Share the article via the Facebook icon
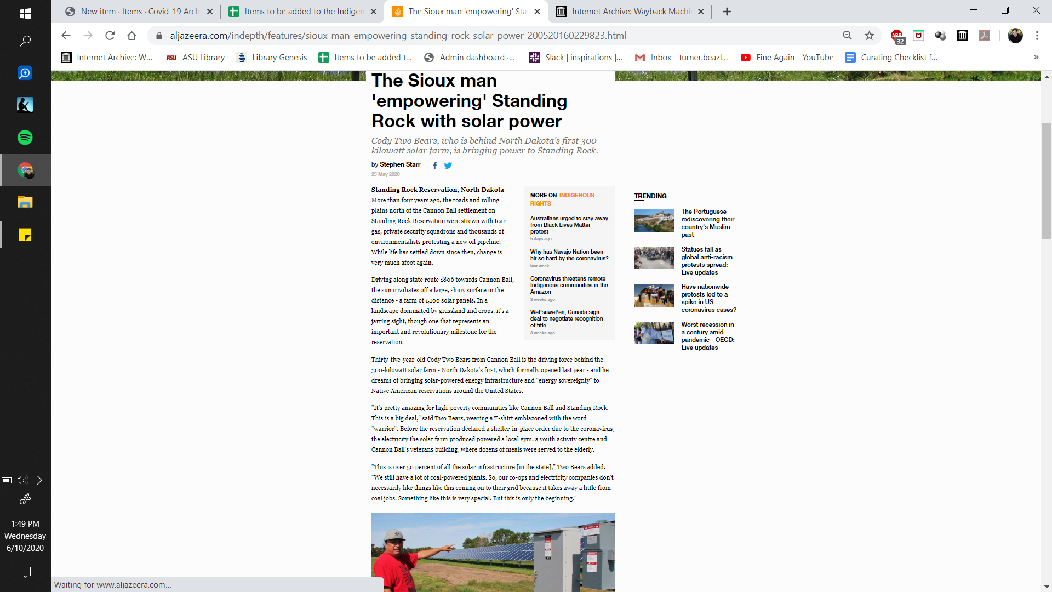Viewport: 1052px width, 592px height. [435, 166]
